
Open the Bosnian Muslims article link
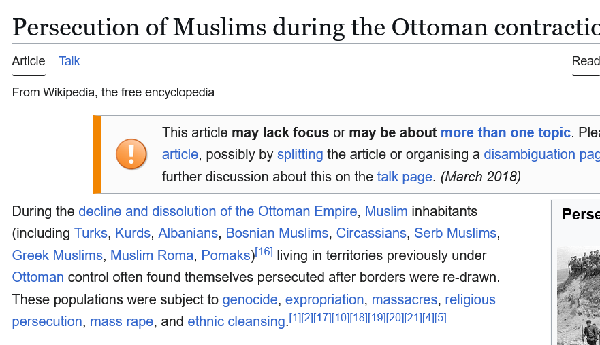click(x=277, y=233)
